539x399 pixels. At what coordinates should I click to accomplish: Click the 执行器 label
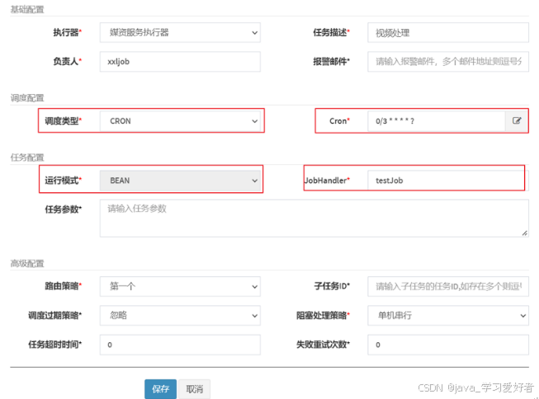68,33
